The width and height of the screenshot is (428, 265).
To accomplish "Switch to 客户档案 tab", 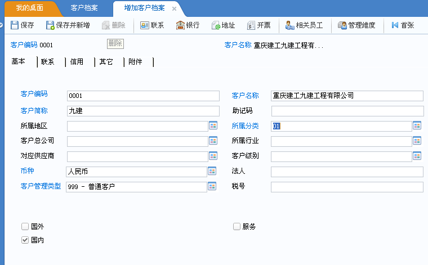I will click(84, 8).
